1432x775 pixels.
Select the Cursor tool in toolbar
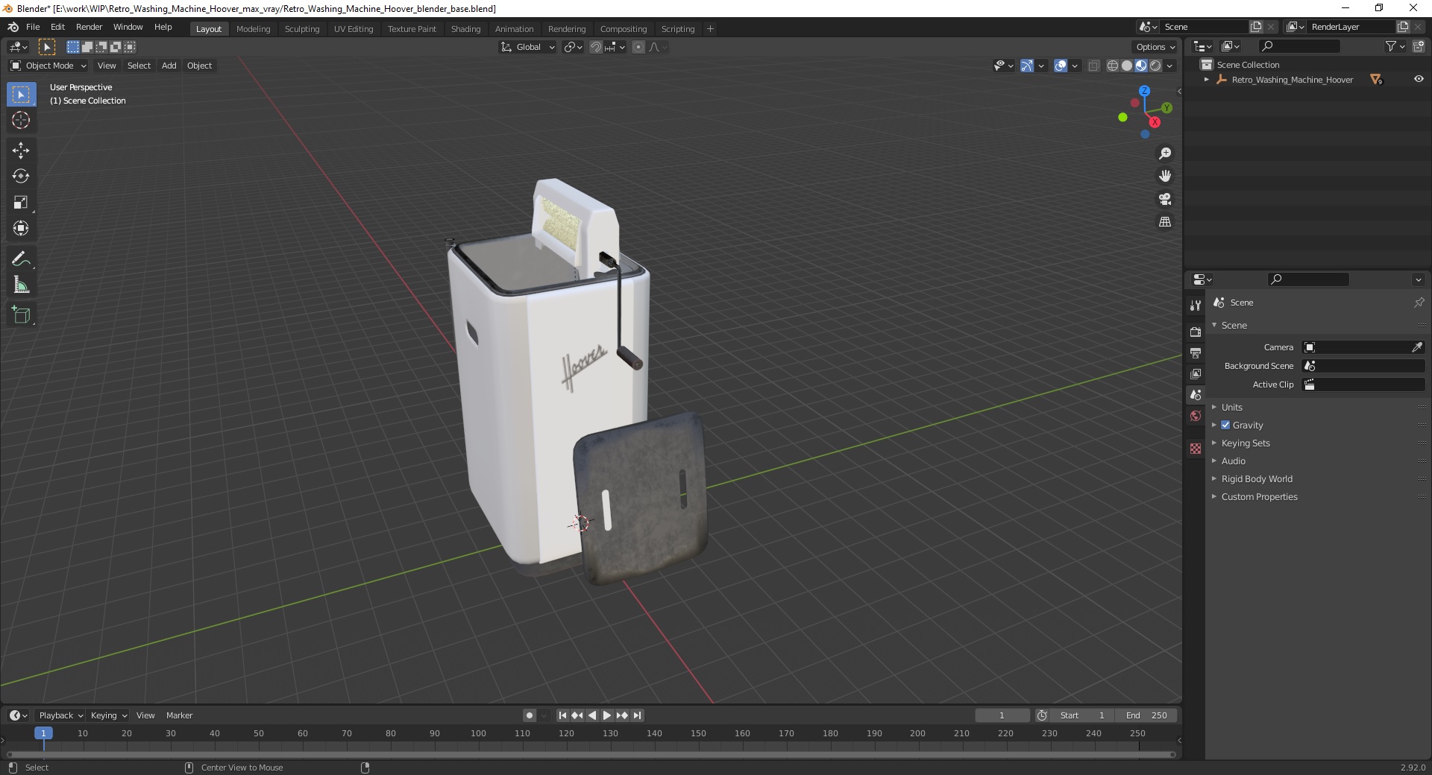pos(21,120)
